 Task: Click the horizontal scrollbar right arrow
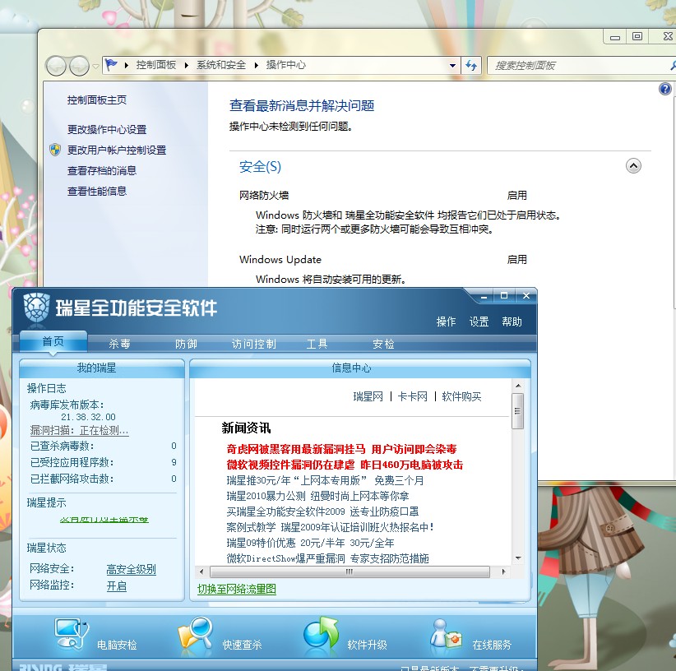click(x=503, y=572)
